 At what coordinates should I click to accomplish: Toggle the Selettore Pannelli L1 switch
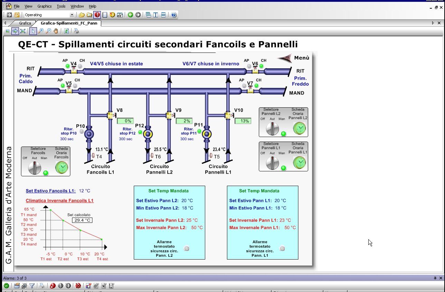coord(272,163)
